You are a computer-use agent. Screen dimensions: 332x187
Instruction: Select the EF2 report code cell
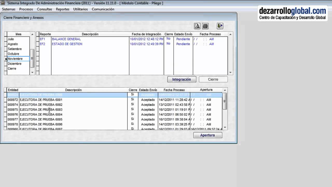(x=45, y=44)
